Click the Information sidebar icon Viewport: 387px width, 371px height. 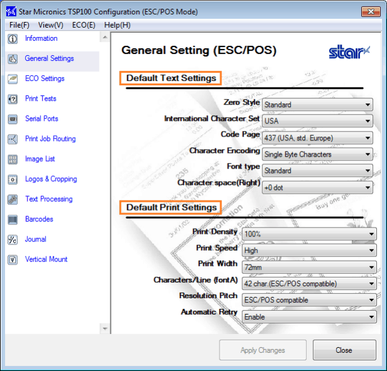(12, 39)
